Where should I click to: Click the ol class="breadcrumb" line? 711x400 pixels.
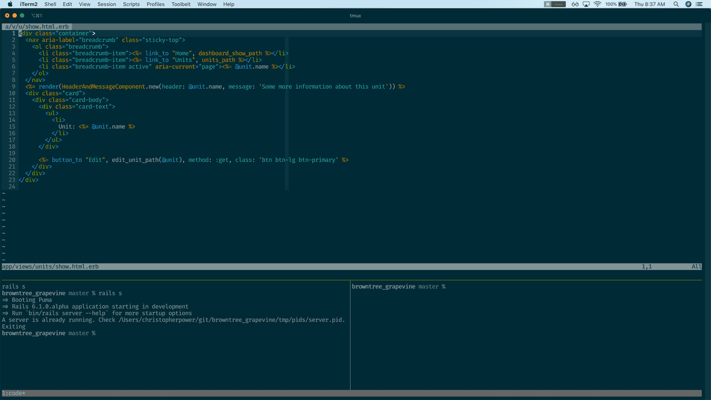(70, 47)
